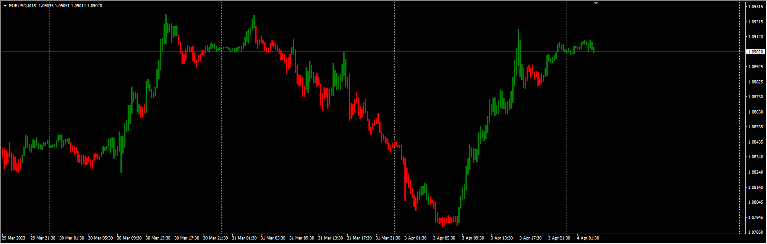Click the 1.07945 price axis label
The image size is (767, 244).
point(755,218)
